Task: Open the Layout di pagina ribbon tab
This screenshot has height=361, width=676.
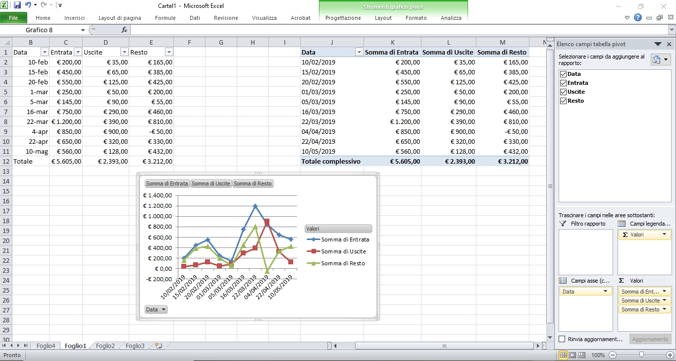Action: click(x=120, y=18)
